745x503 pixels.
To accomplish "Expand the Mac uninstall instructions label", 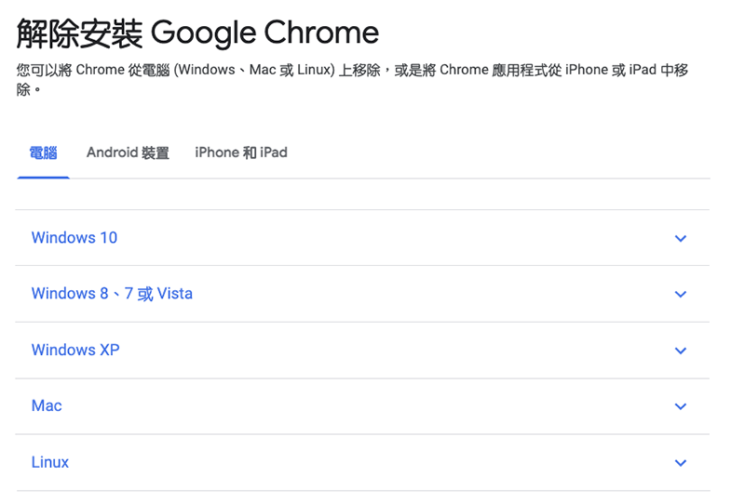I will coord(47,406).
